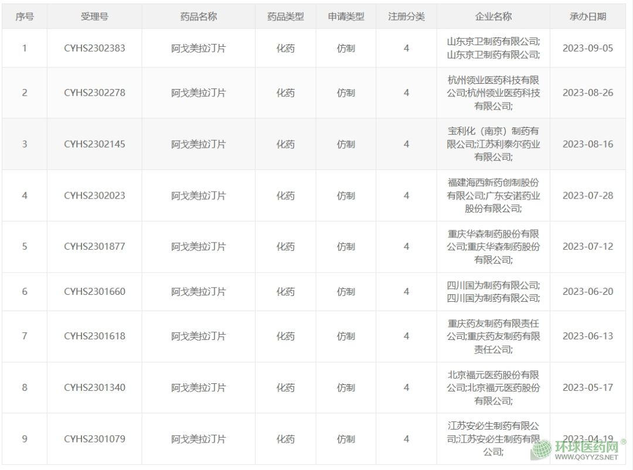Image resolution: width=633 pixels, height=470 pixels.
Task: Click the 注册分类 column header
Action: tap(406, 17)
